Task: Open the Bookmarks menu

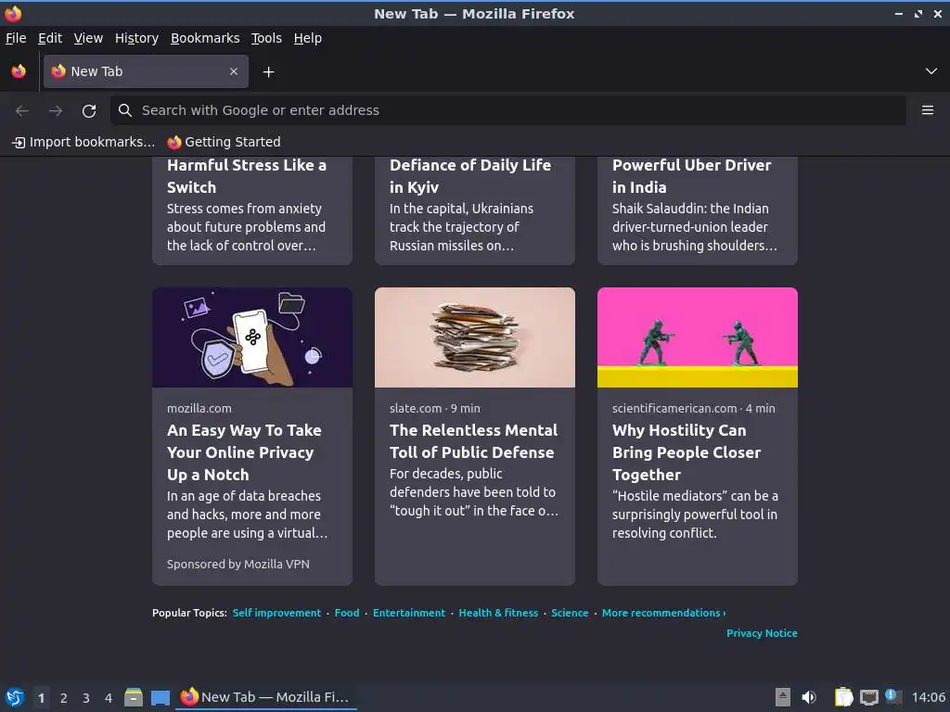Action: (x=205, y=38)
